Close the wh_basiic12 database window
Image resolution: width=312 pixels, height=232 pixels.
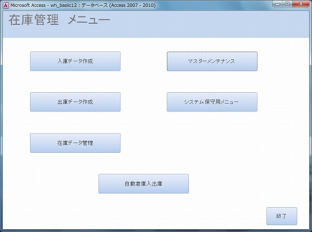pyautogui.click(x=301, y=4)
